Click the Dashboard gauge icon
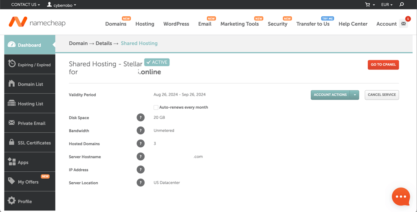Viewport: 417px width, 212px height. (x=11, y=45)
